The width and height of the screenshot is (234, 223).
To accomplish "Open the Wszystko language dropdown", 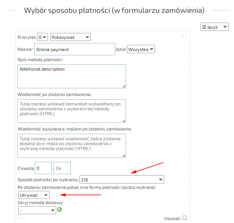I will click(141, 49).
